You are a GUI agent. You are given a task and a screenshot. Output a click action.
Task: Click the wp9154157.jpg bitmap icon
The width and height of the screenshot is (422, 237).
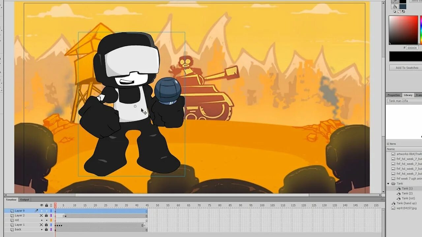coord(393,208)
